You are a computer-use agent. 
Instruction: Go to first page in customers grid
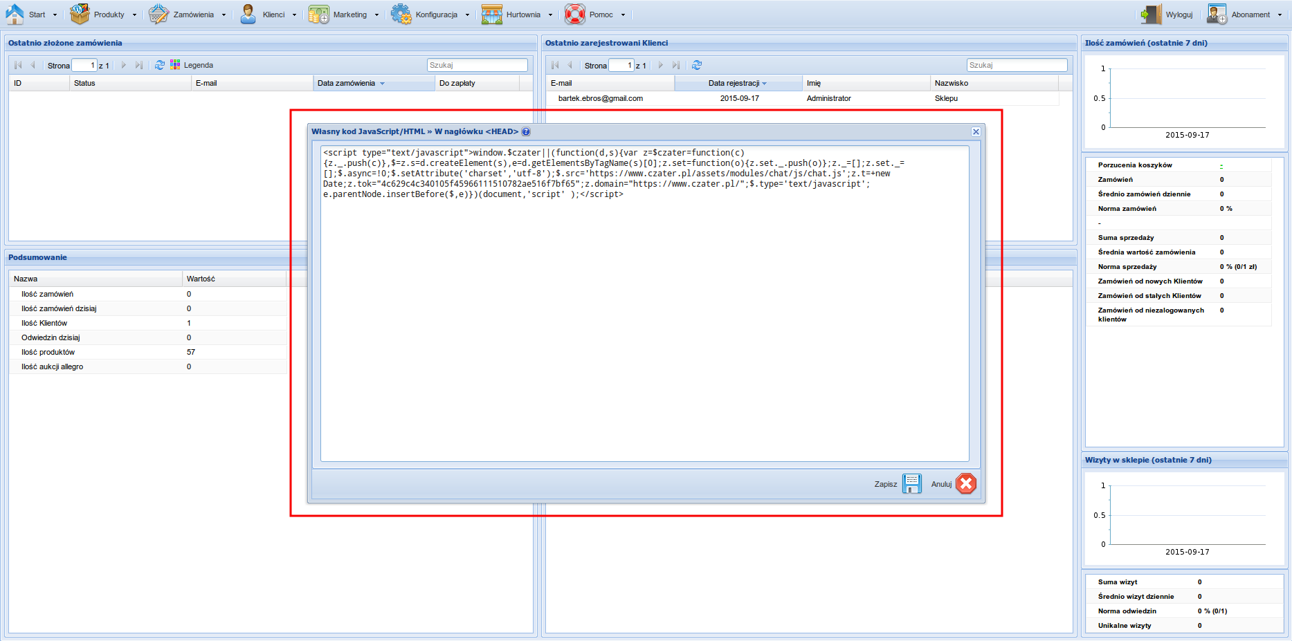point(555,65)
